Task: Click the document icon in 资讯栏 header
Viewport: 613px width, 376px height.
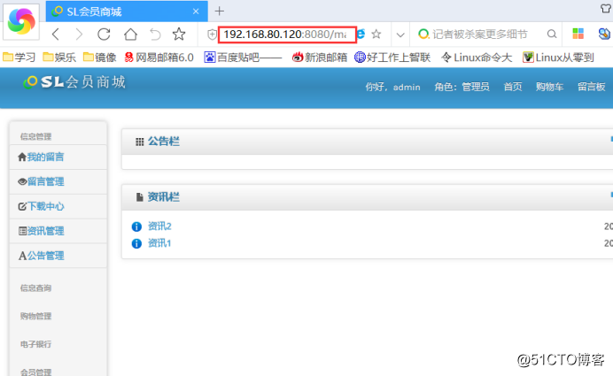Action: (140, 197)
